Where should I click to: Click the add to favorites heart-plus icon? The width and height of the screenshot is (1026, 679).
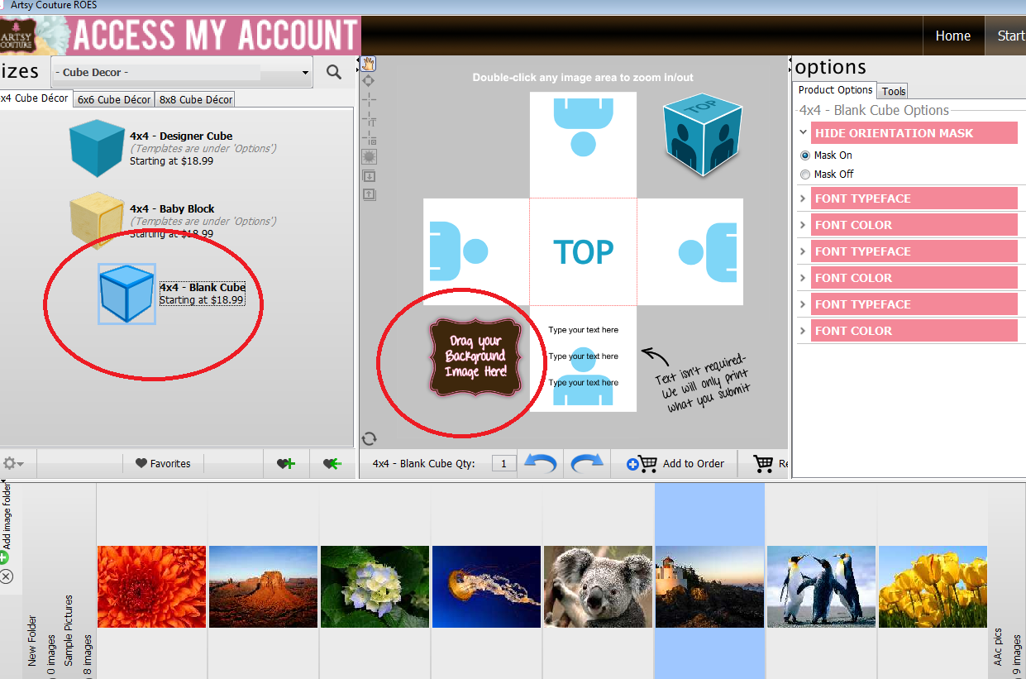pyautogui.click(x=286, y=464)
